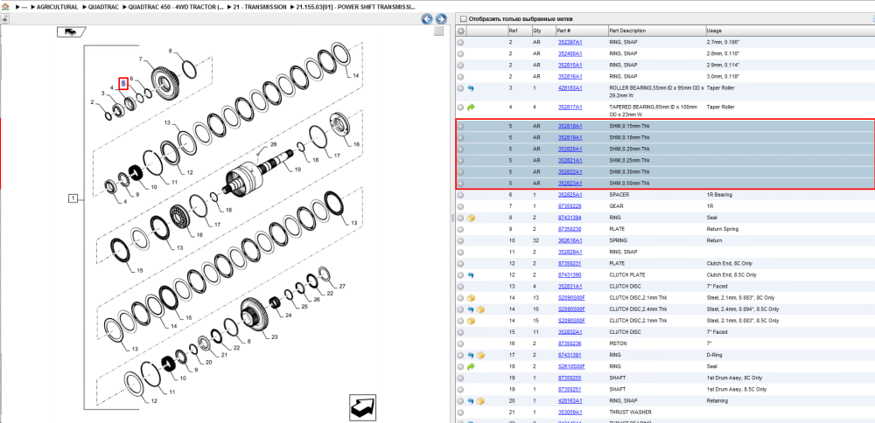Click the boxed callout 1 on diagram
Image resolution: width=875 pixels, height=423 pixels.
point(73,198)
